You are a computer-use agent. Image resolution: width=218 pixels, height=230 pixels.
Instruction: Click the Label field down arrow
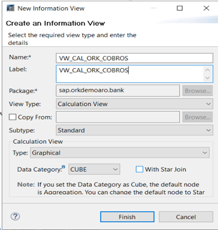tap(207, 78)
